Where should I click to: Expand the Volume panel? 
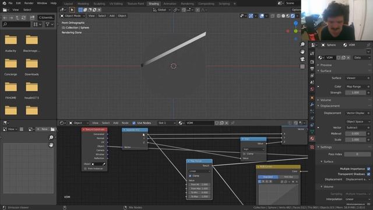point(325,100)
